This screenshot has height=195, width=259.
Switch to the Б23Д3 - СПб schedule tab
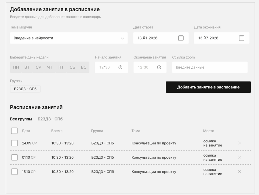pyautogui.click(x=50, y=119)
